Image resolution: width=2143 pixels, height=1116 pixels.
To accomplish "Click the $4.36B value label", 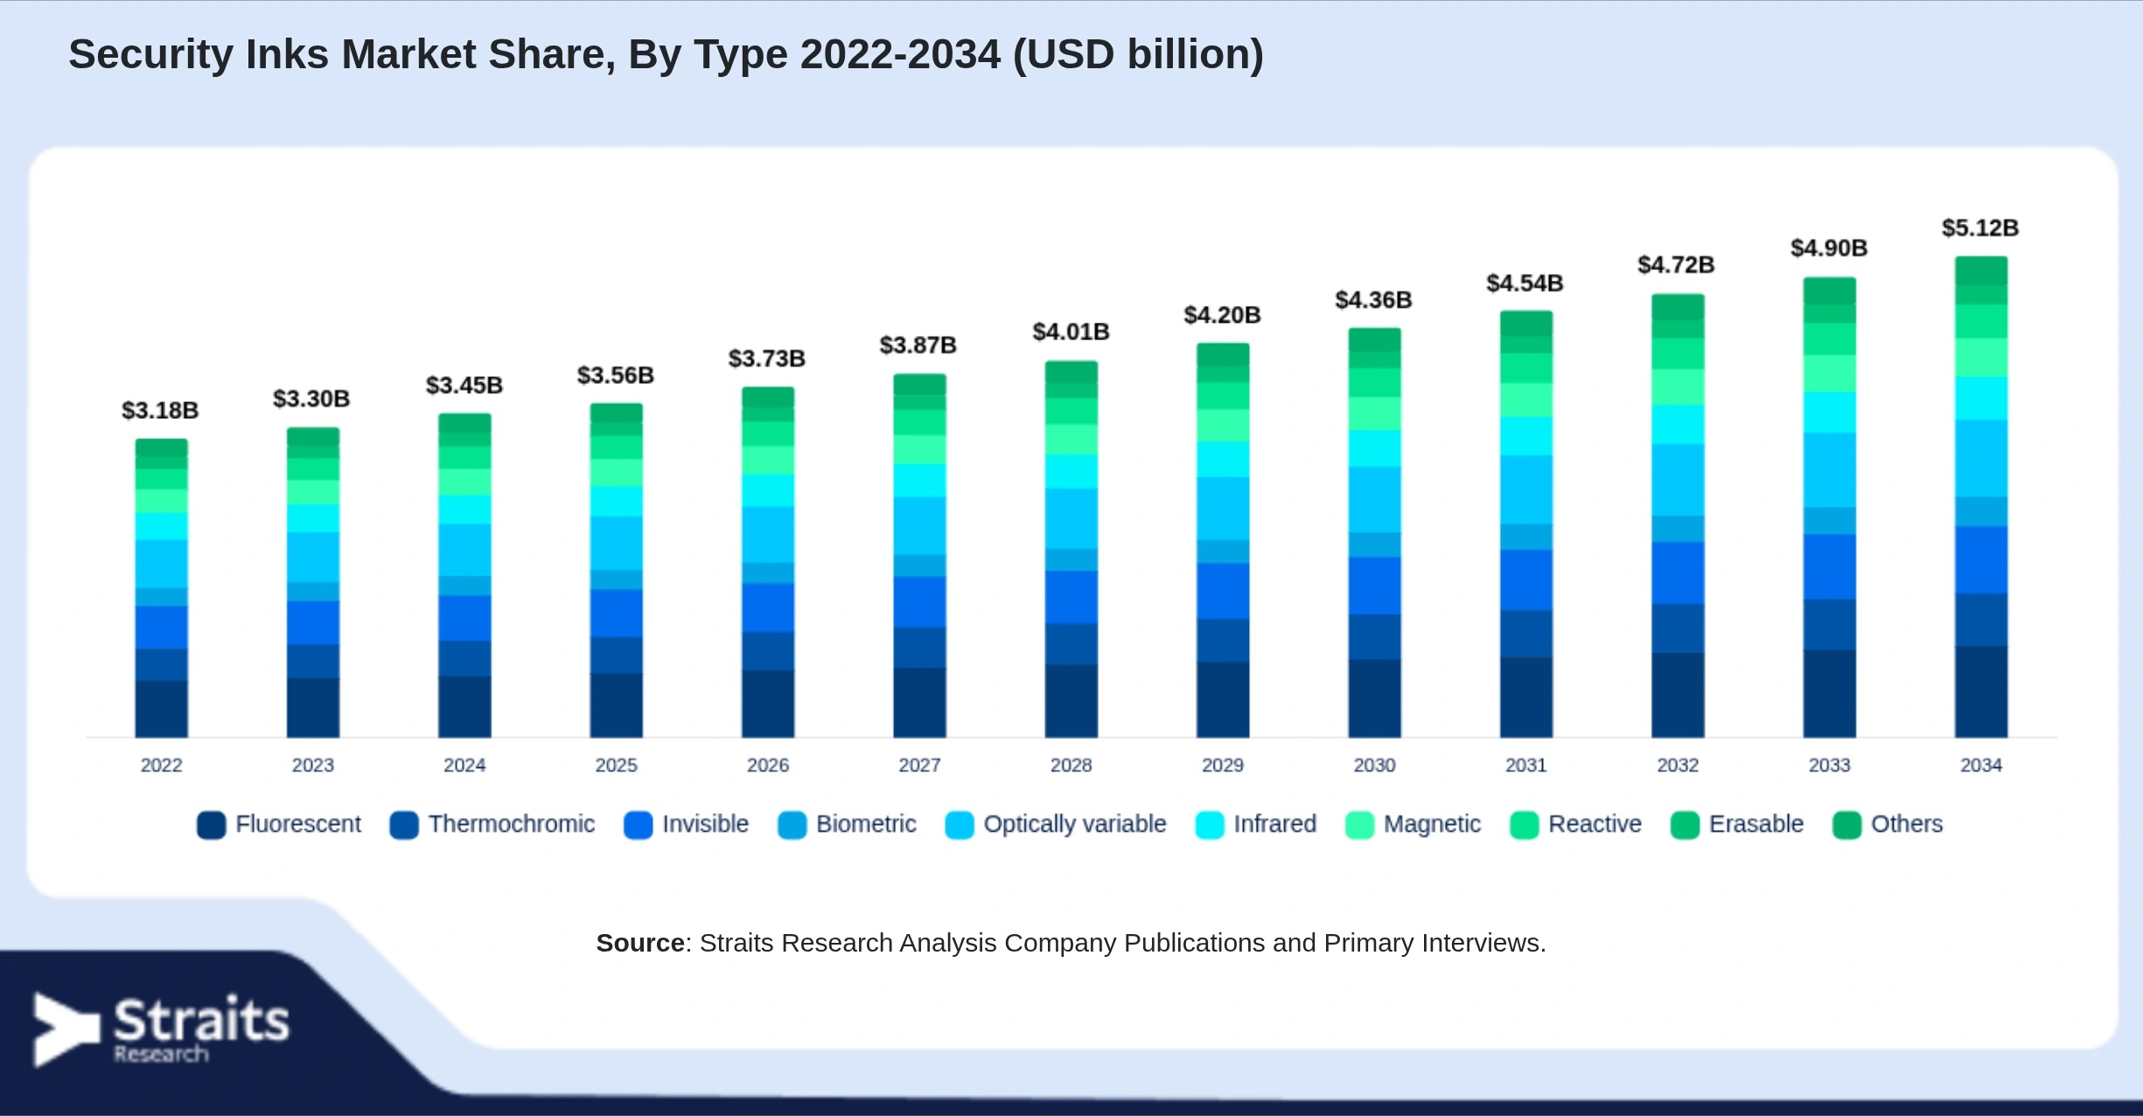I will point(1374,300).
